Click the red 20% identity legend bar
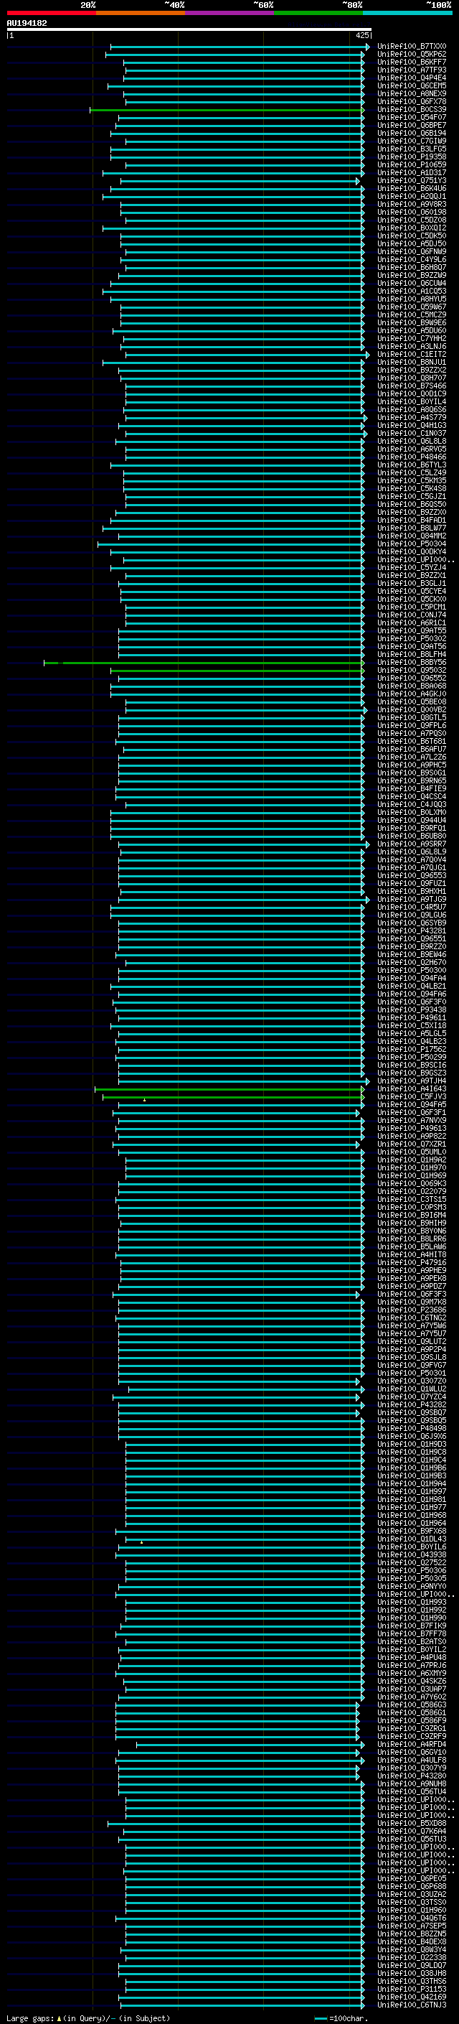The height and width of the screenshot is (2024, 459). click(51, 14)
